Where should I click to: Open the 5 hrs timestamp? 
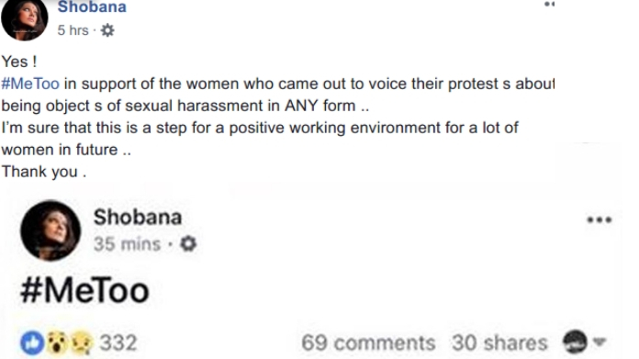tap(73, 30)
